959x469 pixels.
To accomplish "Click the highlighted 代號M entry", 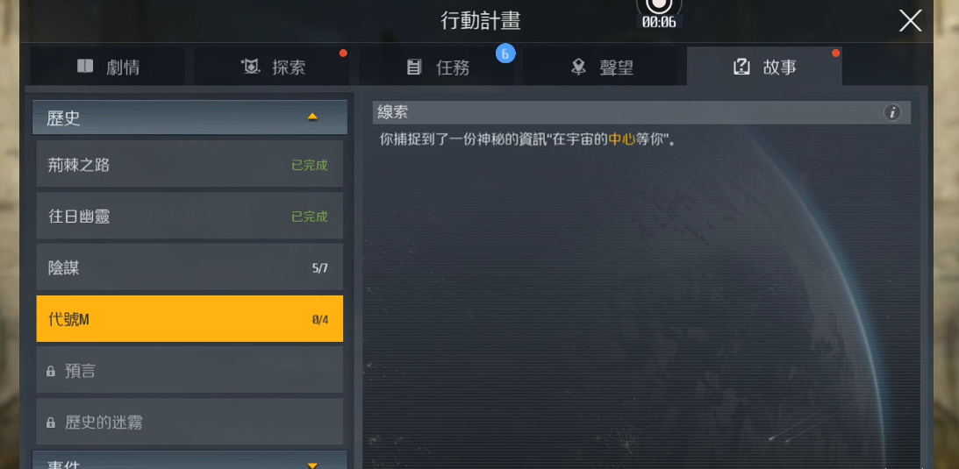I will tap(190, 319).
